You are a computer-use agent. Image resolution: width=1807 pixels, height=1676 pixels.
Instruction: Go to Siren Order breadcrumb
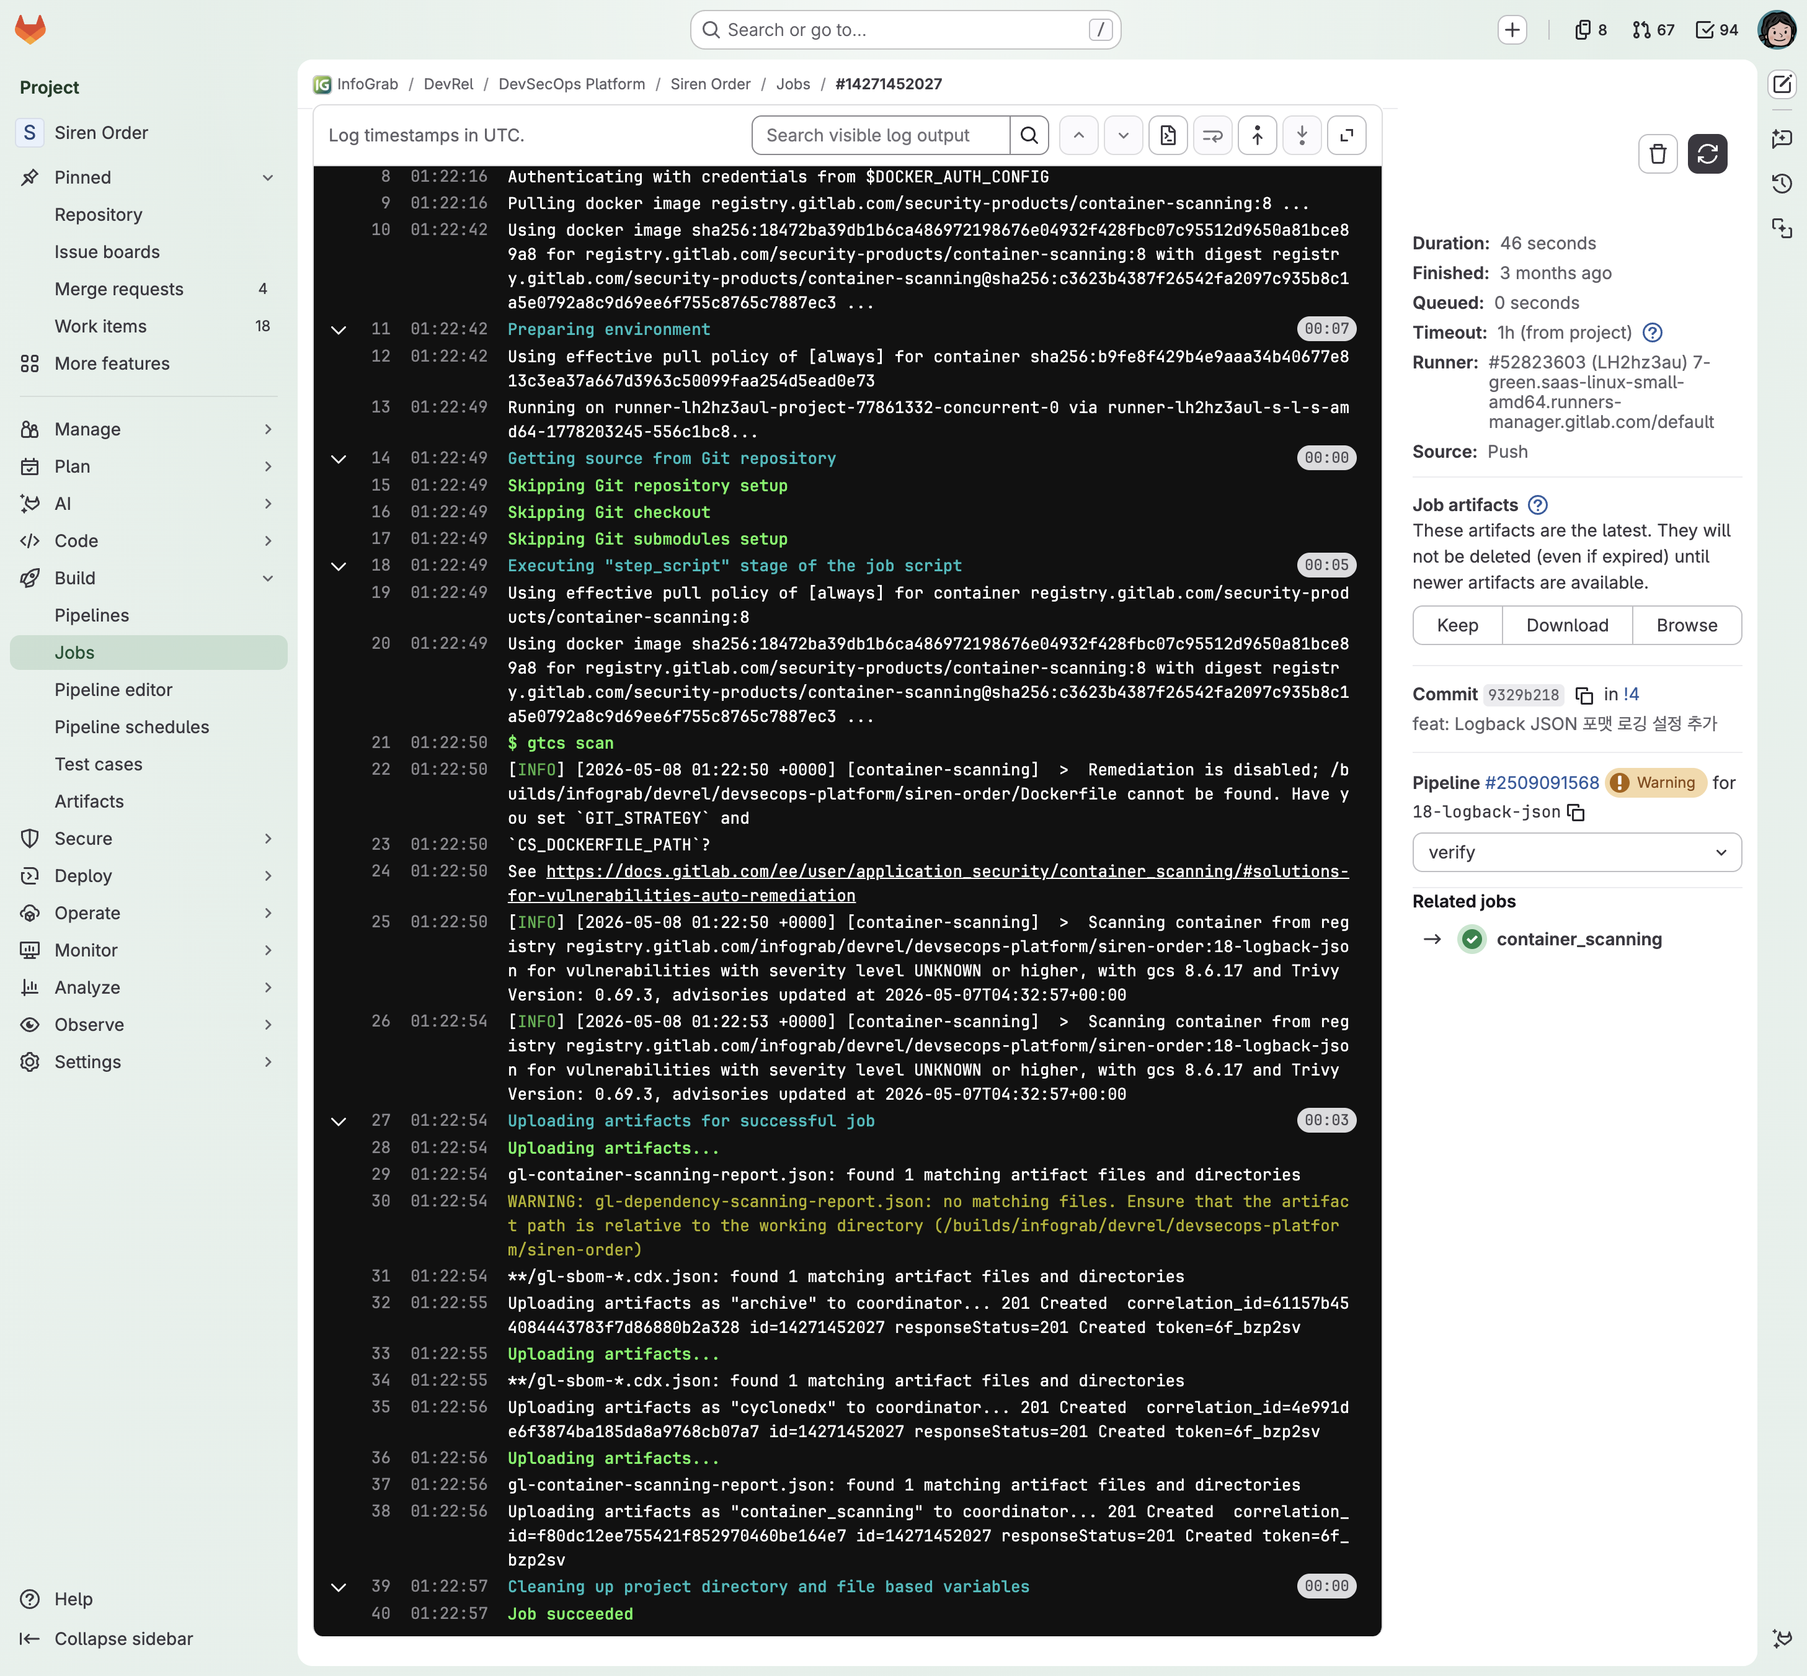[x=710, y=84]
